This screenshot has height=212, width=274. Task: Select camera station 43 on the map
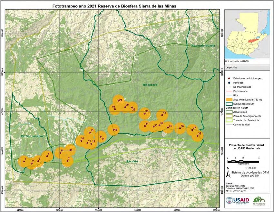(162, 115)
